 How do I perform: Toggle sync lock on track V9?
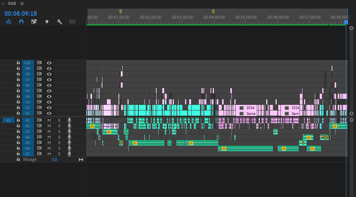[39, 68]
